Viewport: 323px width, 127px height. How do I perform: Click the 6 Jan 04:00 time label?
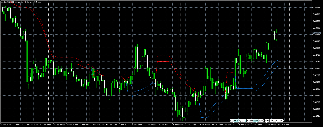tap(137, 124)
